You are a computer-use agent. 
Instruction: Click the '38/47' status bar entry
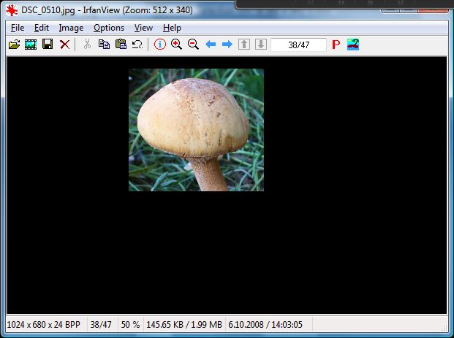(x=101, y=324)
